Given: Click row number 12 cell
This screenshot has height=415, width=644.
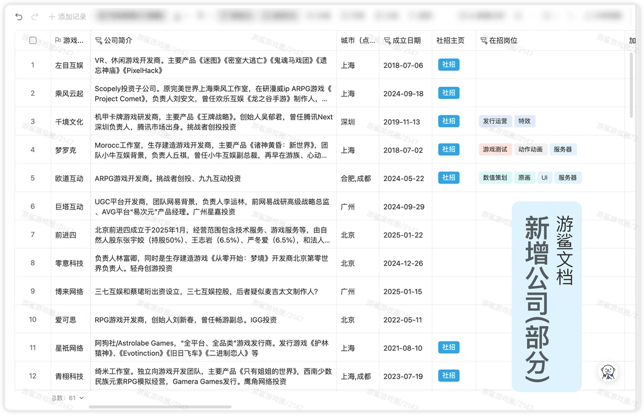Looking at the screenshot, I should pos(33,376).
